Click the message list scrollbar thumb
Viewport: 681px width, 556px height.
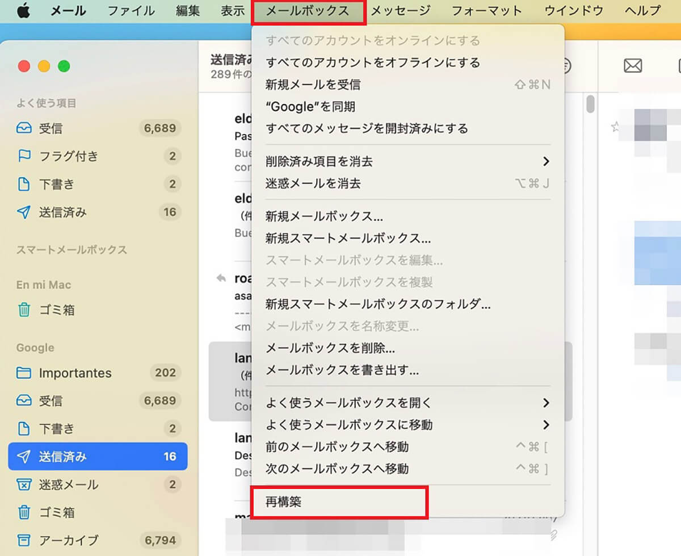point(591,104)
